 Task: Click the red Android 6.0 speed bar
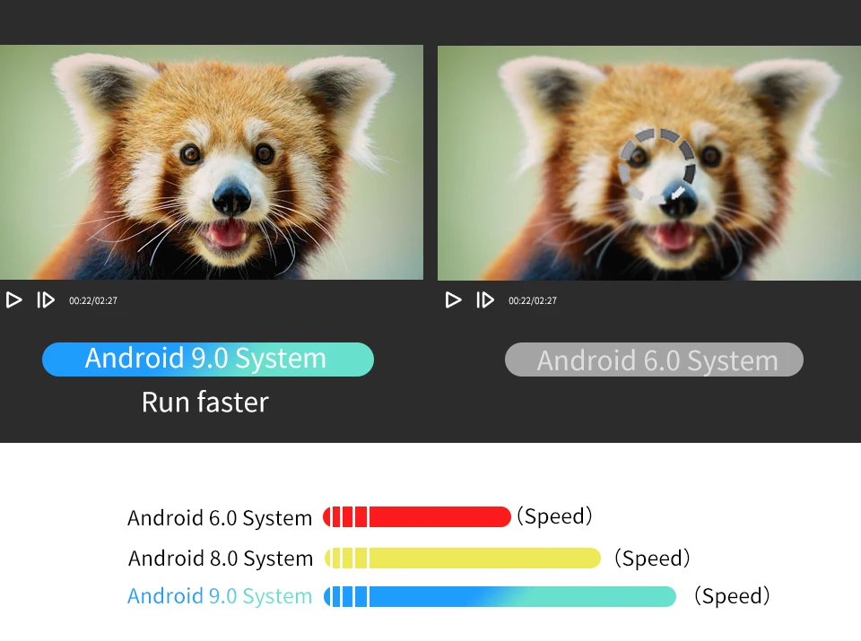click(417, 517)
